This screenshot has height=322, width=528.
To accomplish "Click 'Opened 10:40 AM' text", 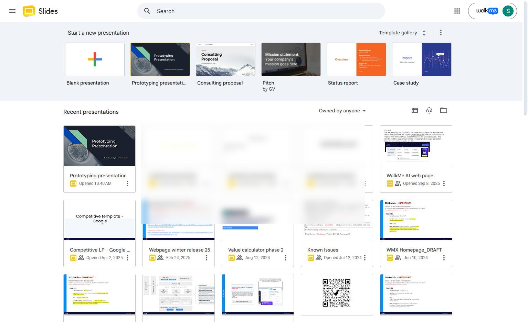I will coord(95,184).
